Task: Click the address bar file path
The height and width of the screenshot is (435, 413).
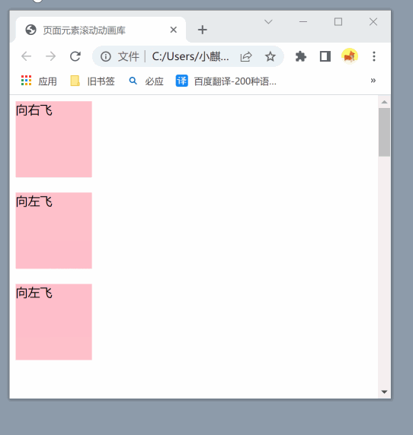Action: coord(190,56)
